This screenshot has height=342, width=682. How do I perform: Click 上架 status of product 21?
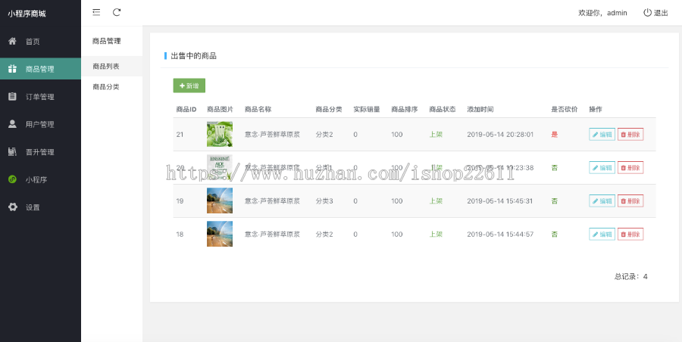click(x=436, y=135)
